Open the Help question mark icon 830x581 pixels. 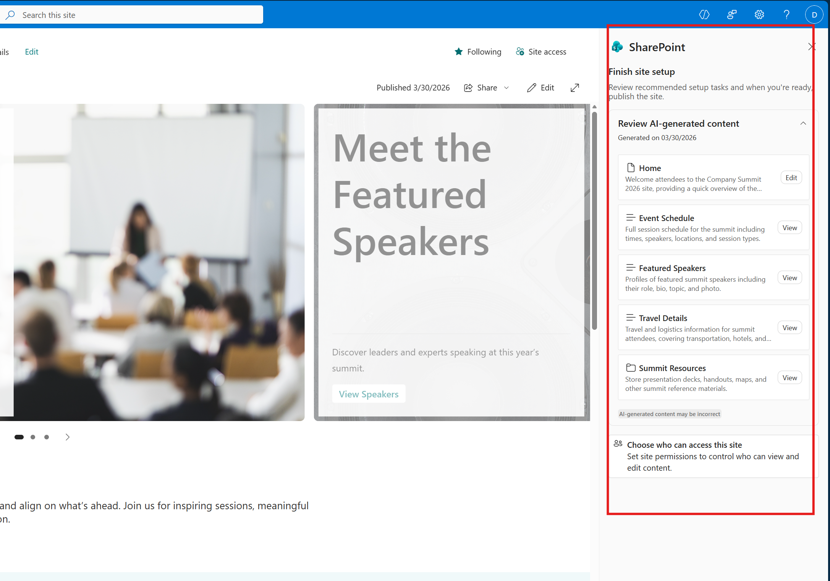786,14
